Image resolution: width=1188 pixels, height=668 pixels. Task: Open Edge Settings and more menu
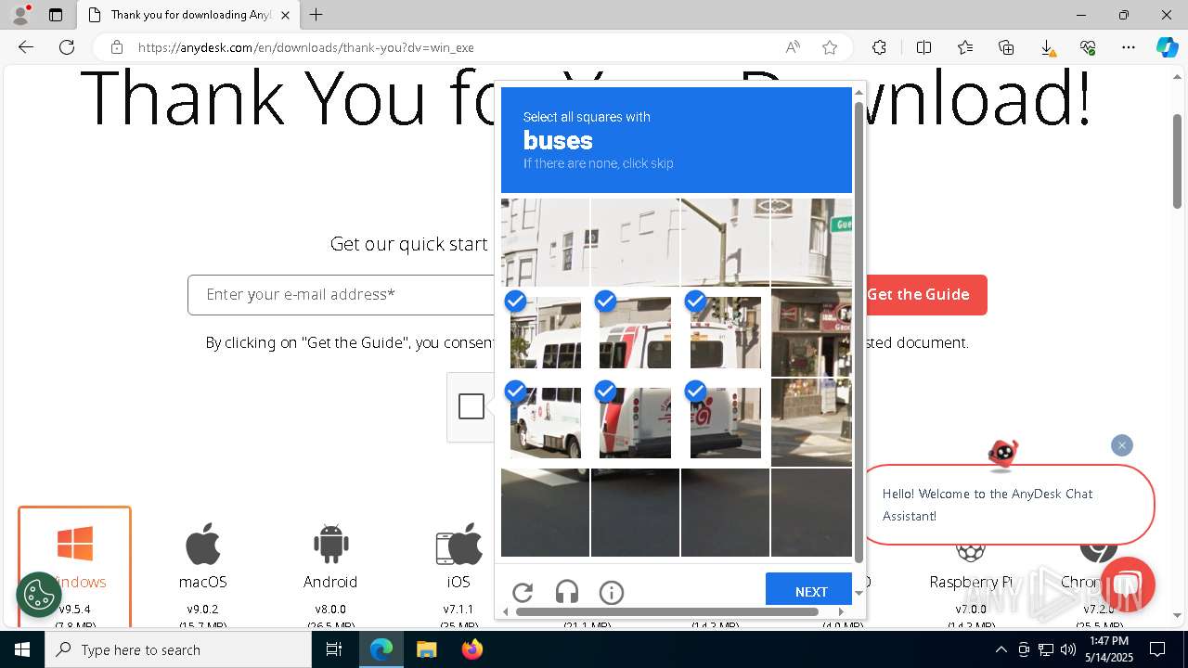click(x=1129, y=47)
